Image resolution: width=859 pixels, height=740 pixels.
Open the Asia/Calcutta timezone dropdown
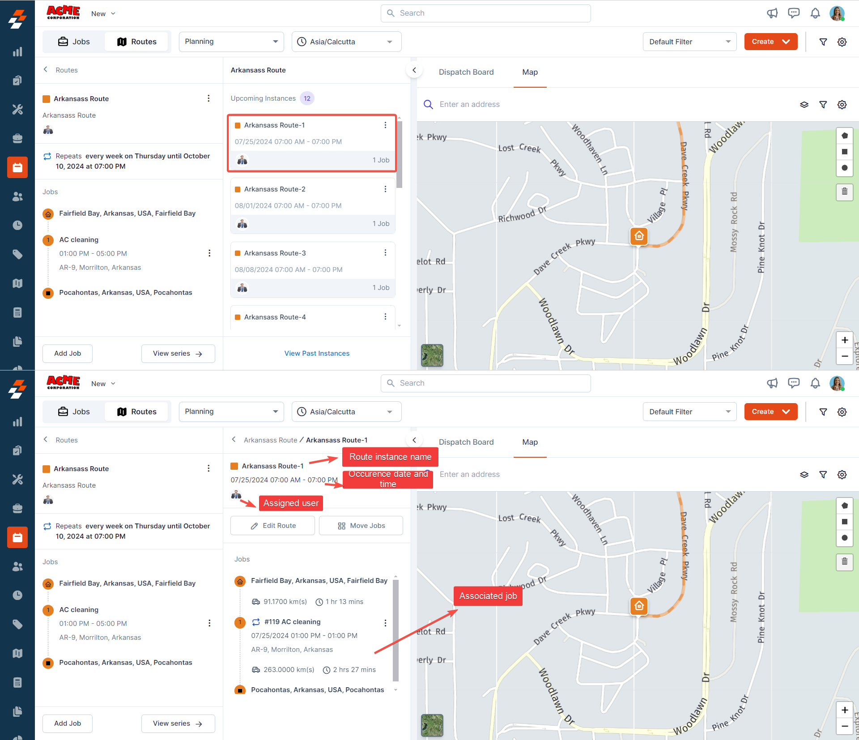[x=346, y=42]
